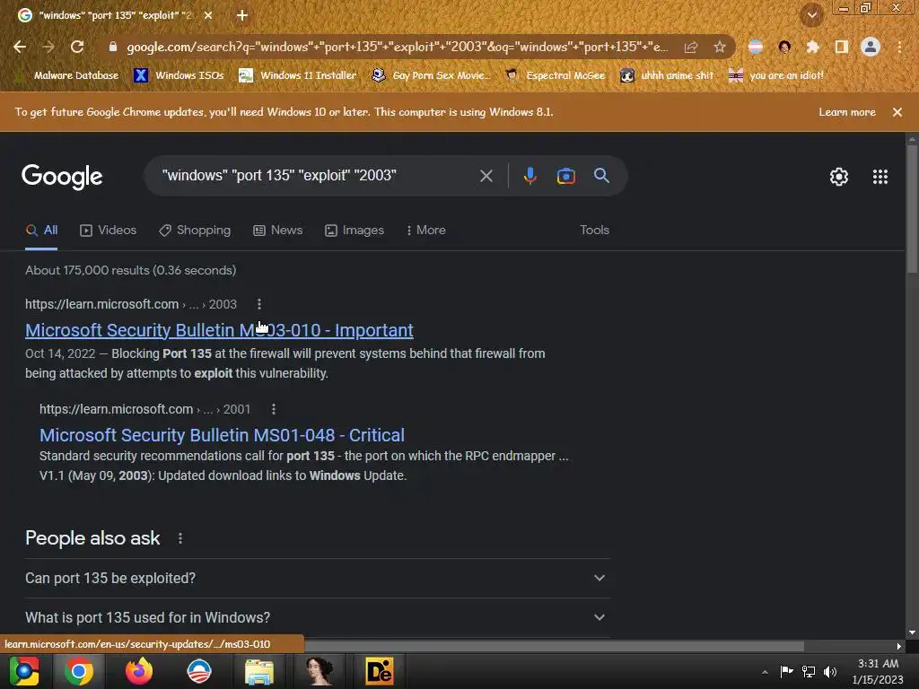The image size is (919, 689).
Task: Expand "Can port 135 be exploited?"
Action: 318,579
